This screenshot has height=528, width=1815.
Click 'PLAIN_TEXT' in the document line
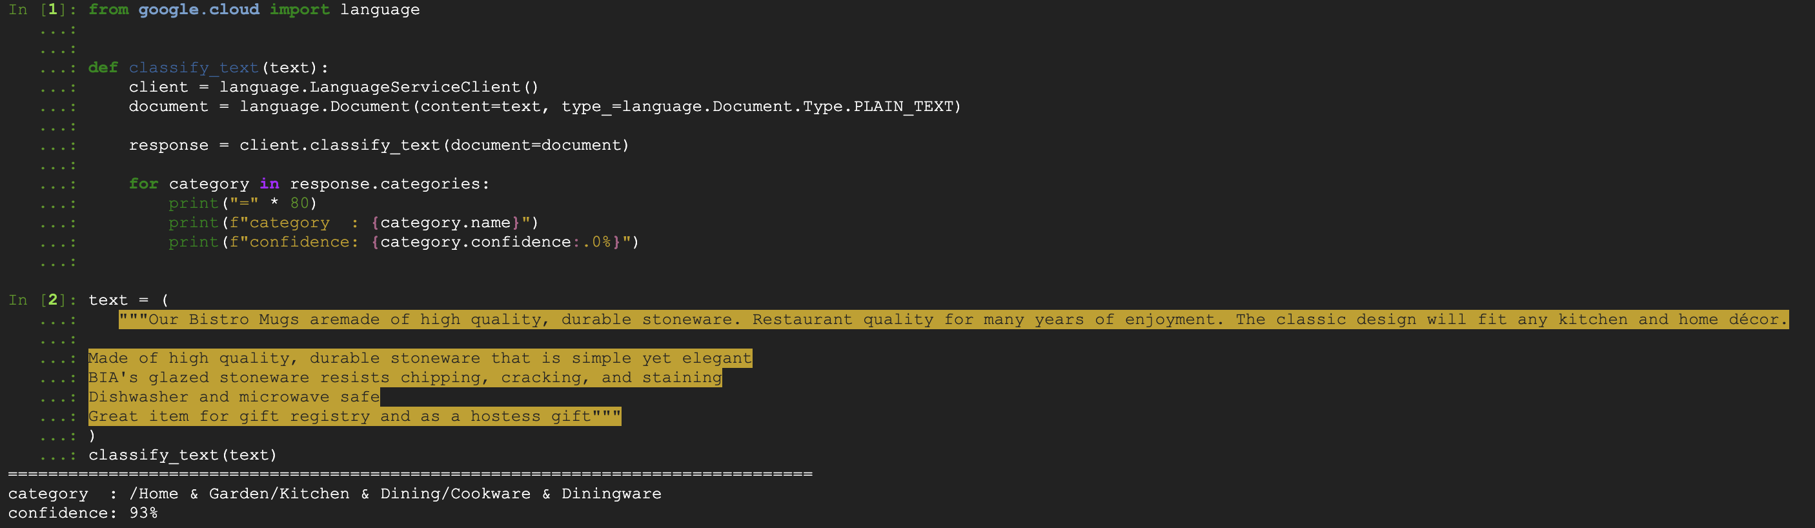[903, 107]
